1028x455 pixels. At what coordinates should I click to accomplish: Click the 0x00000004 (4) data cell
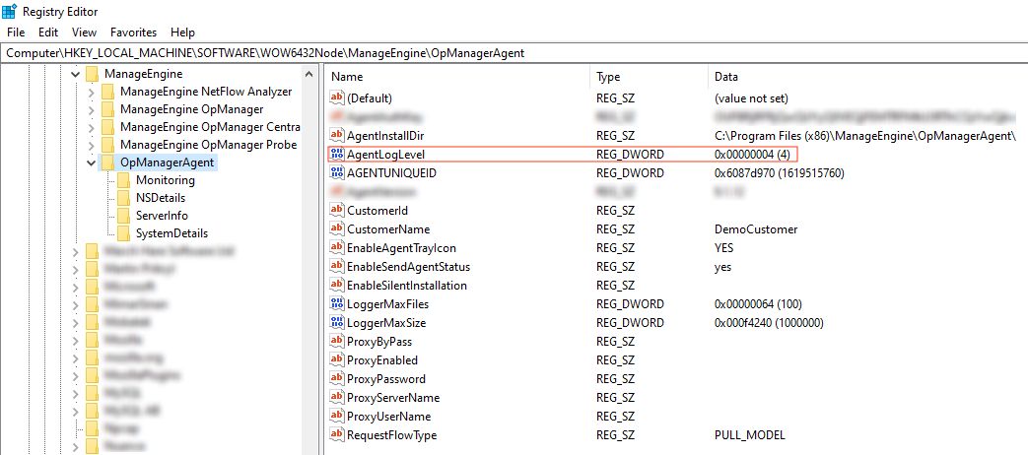click(753, 155)
